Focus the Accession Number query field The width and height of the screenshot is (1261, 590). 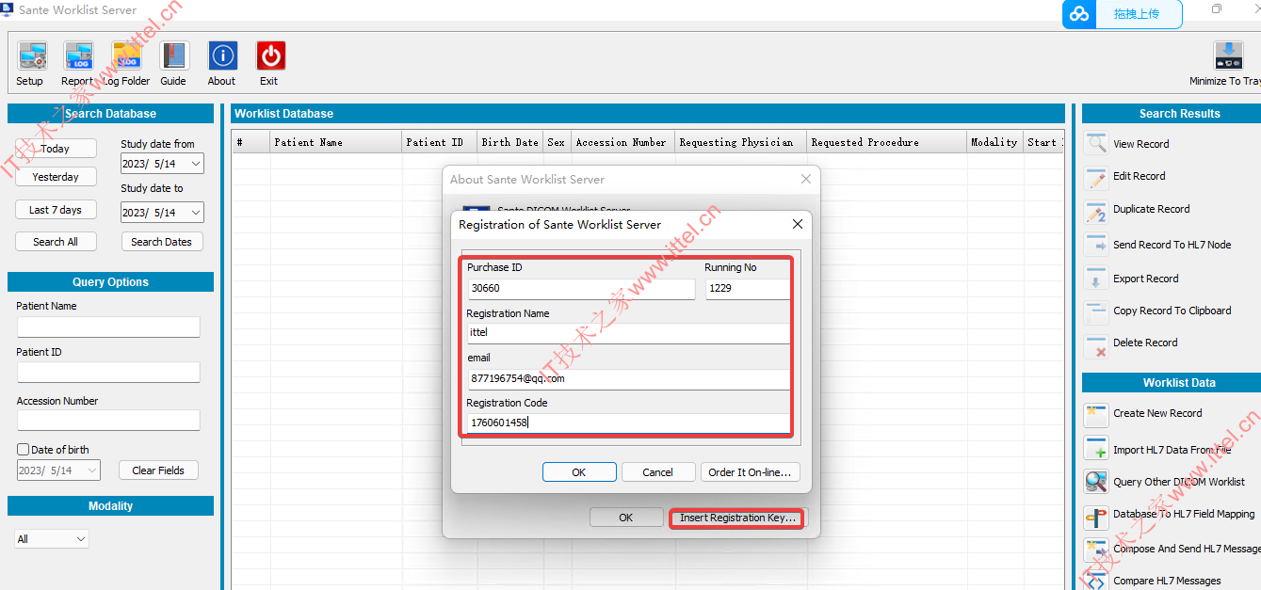click(108, 420)
